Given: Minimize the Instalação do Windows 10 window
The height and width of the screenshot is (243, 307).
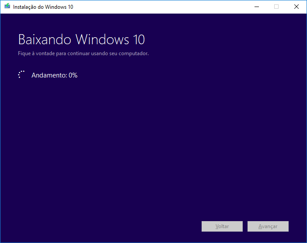Looking at the screenshot, I should [257, 7].
